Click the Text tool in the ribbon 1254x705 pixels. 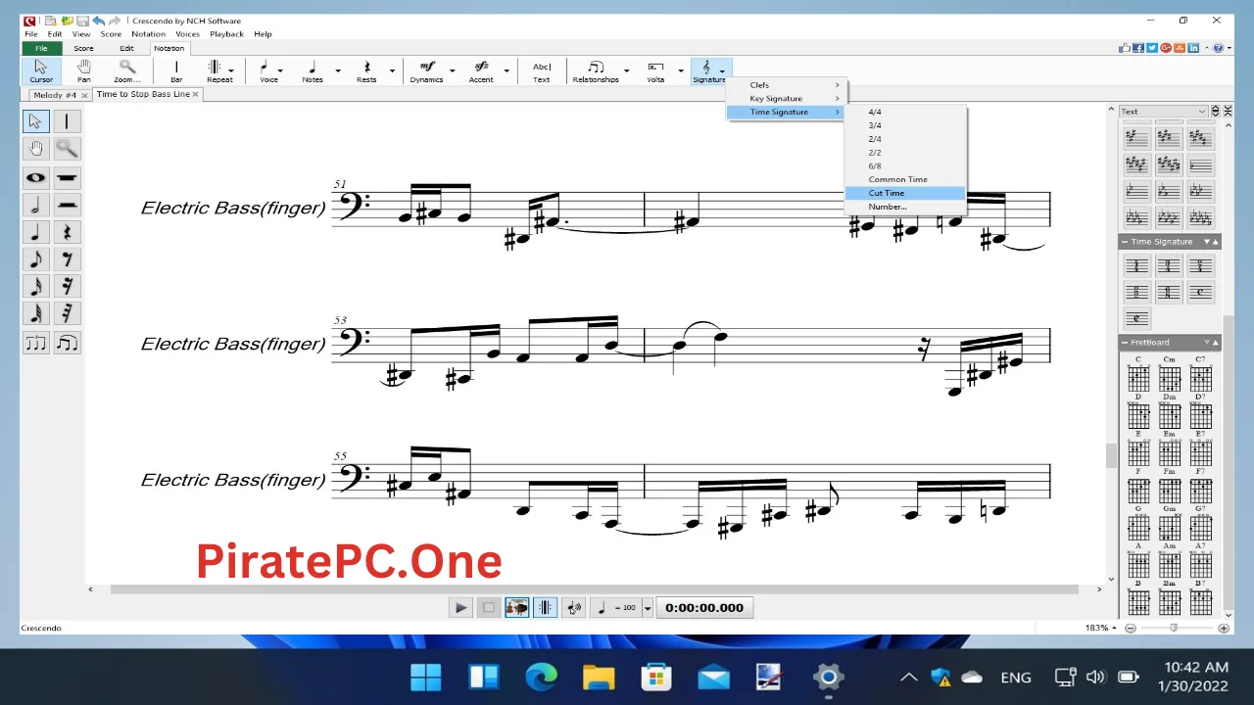click(542, 70)
